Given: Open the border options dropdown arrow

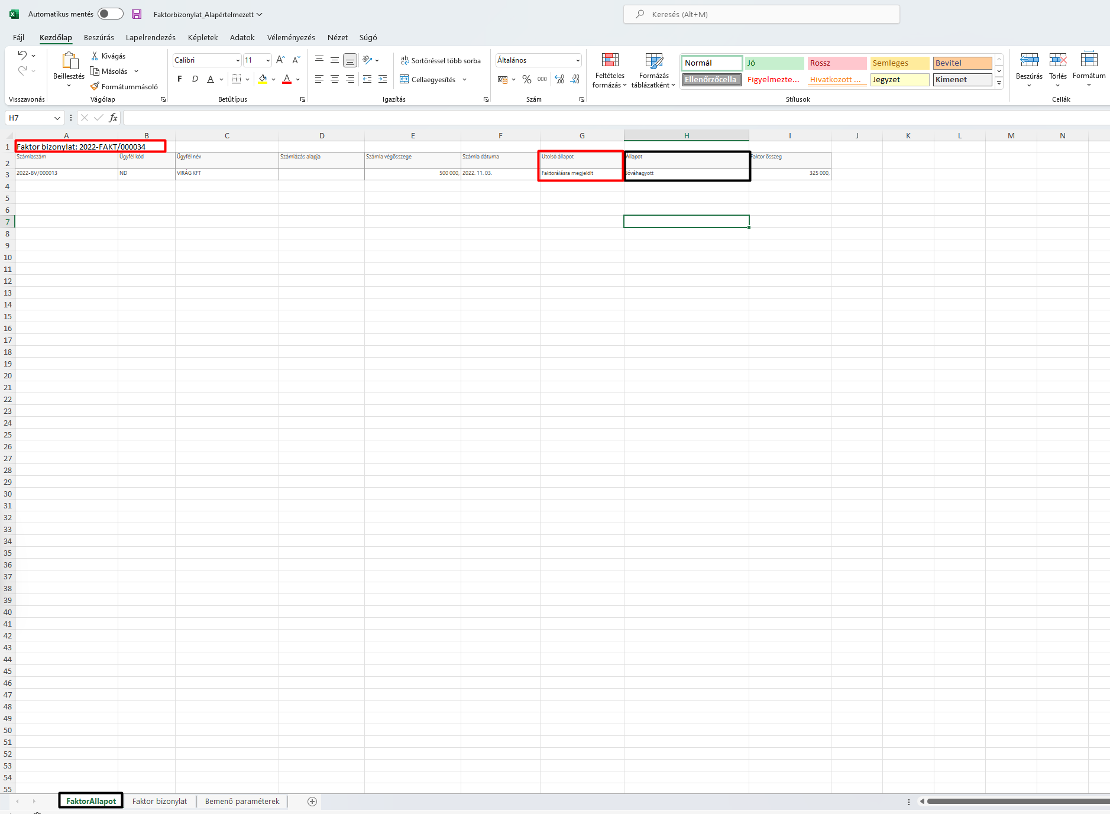Looking at the screenshot, I should coord(247,79).
